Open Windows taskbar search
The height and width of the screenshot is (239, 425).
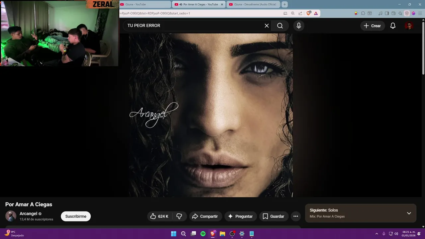click(x=183, y=234)
